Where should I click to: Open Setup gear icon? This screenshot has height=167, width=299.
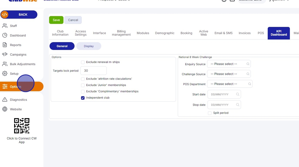[x=5, y=74]
